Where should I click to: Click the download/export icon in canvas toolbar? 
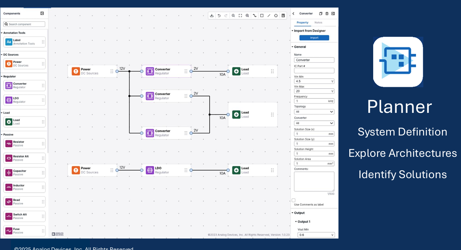click(x=212, y=15)
